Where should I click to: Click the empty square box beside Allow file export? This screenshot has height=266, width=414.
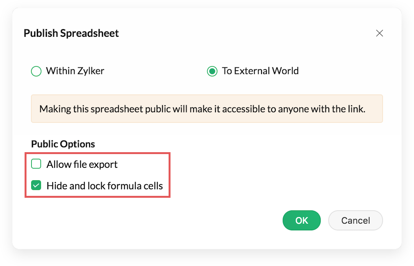click(36, 164)
